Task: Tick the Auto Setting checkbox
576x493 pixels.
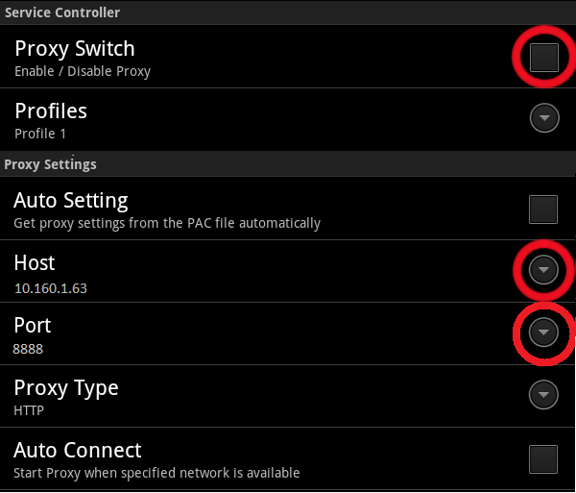Action: tap(543, 209)
